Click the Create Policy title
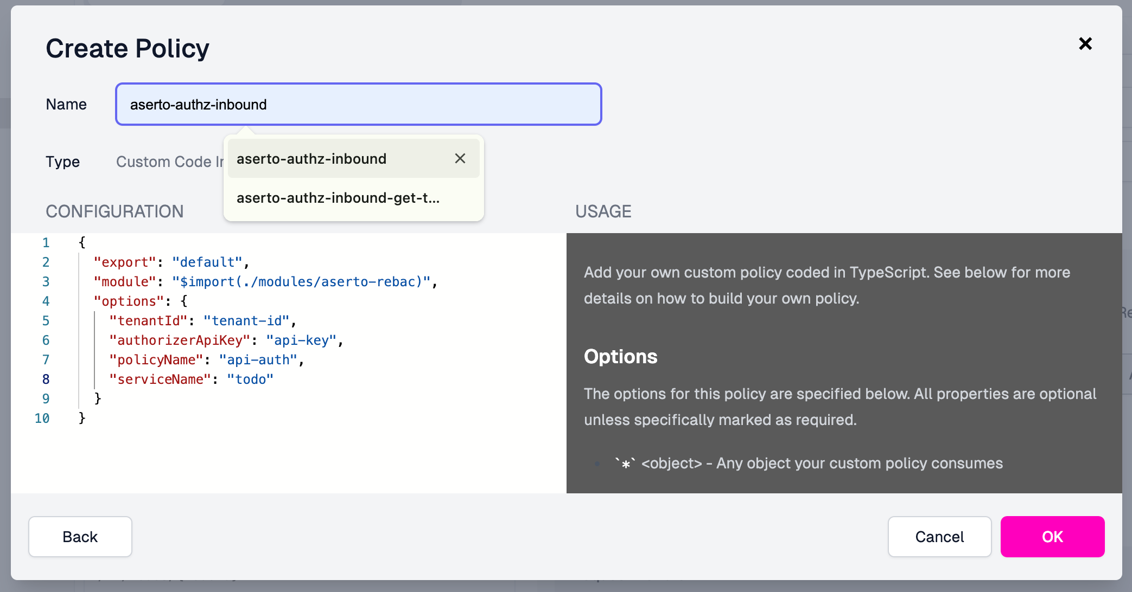This screenshot has height=592, width=1132. (x=128, y=49)
